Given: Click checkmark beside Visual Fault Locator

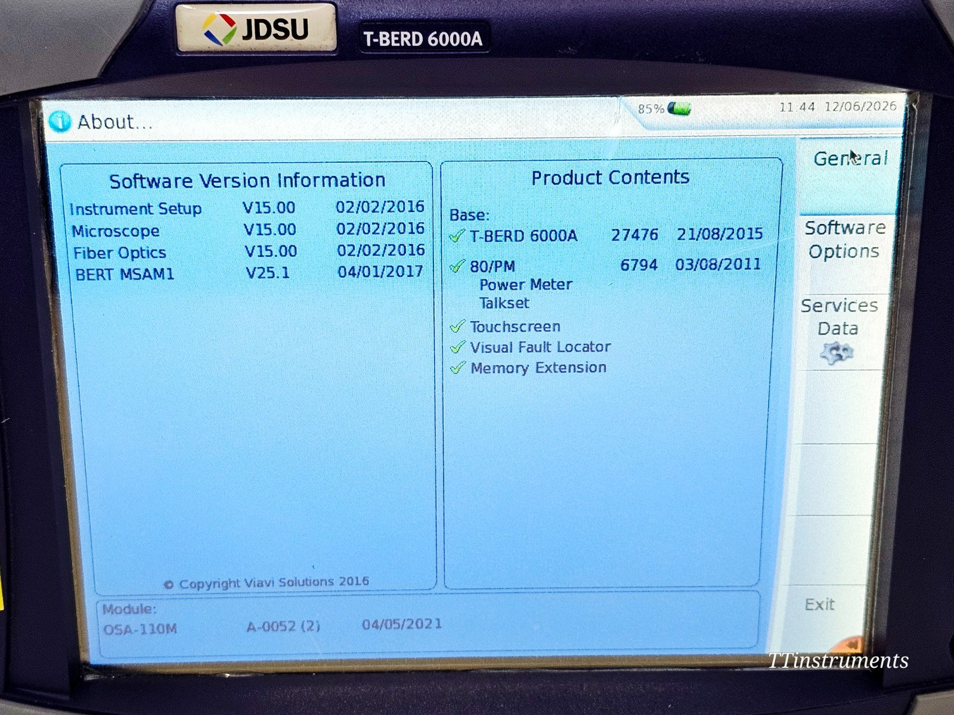Looking at the screenshot, I should 457,347.
